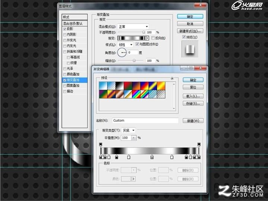Select the transparent rainbow gradient preset

coord(144,94)
